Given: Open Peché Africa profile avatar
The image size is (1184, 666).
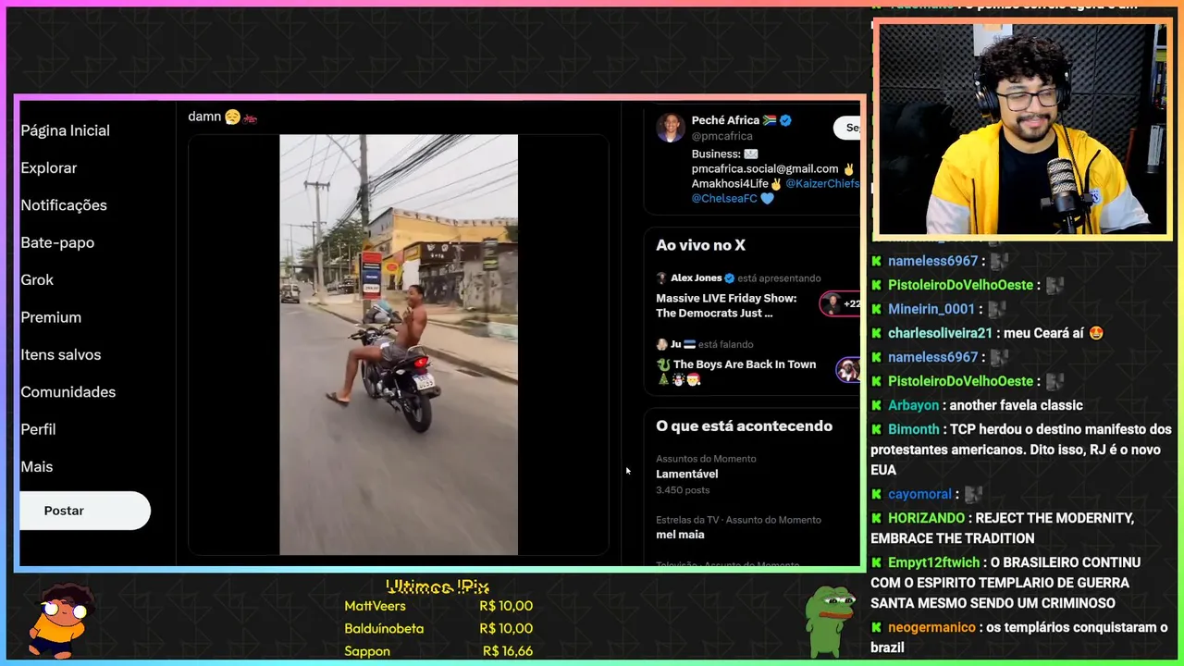Looking at the screenshot, I should [x=671, y=128].
